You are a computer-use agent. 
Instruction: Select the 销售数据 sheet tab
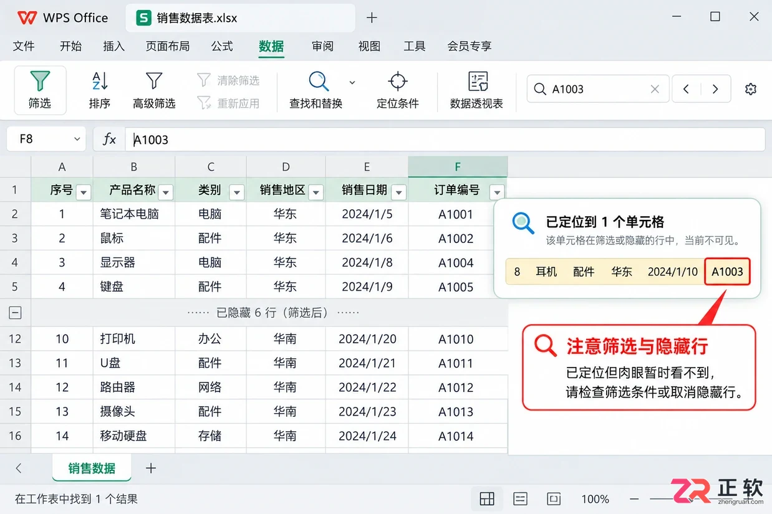click(x=92, y=469)
